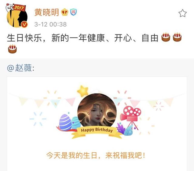Click the red film camera illustration
Image resolution: width=194 pixels, height=171 pixels.
tap(131, 117)
